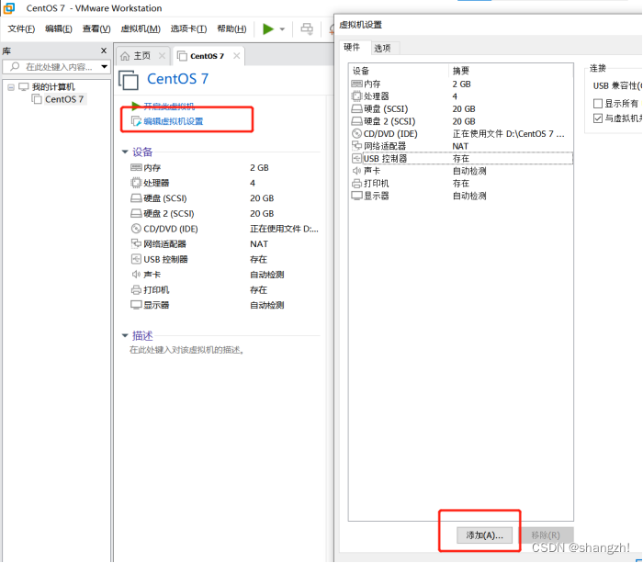The height and width of the screenshot is (563, 643).
Task: Click 2 GB memory value in main panel
Action: (x=259, y=168)
